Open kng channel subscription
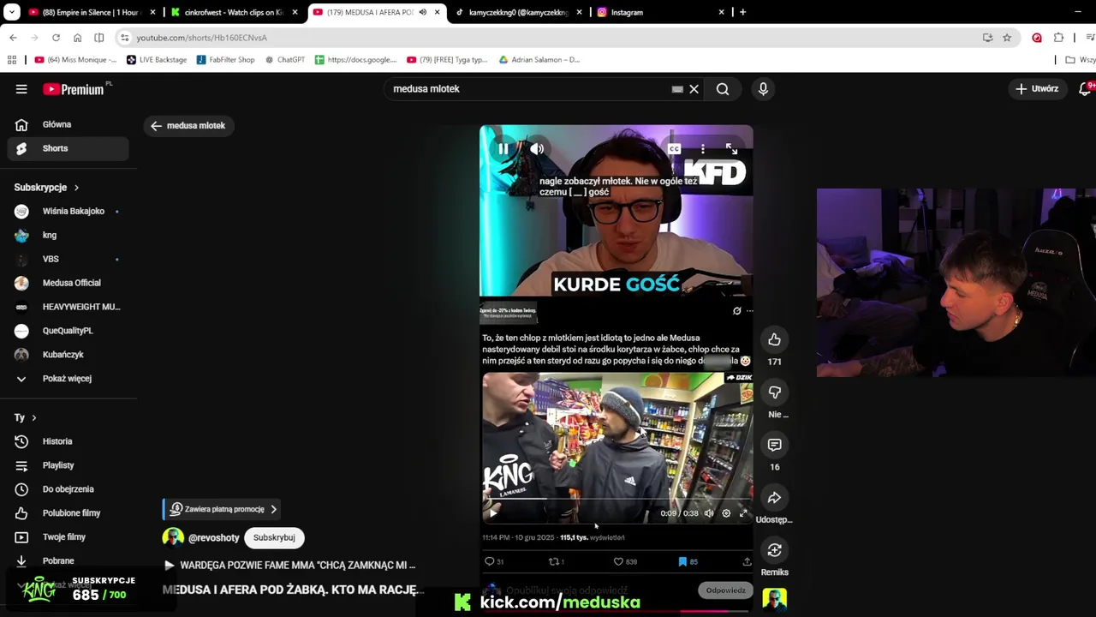Viewport: 1096px width, 617px height. tap(68, 235)
